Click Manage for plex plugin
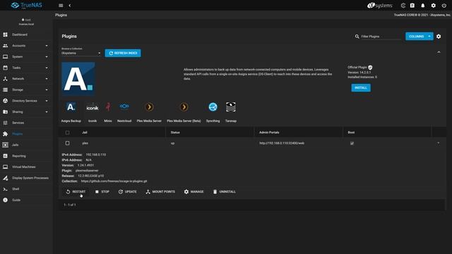Screen dimensions: 452x254 click(194, 191)
